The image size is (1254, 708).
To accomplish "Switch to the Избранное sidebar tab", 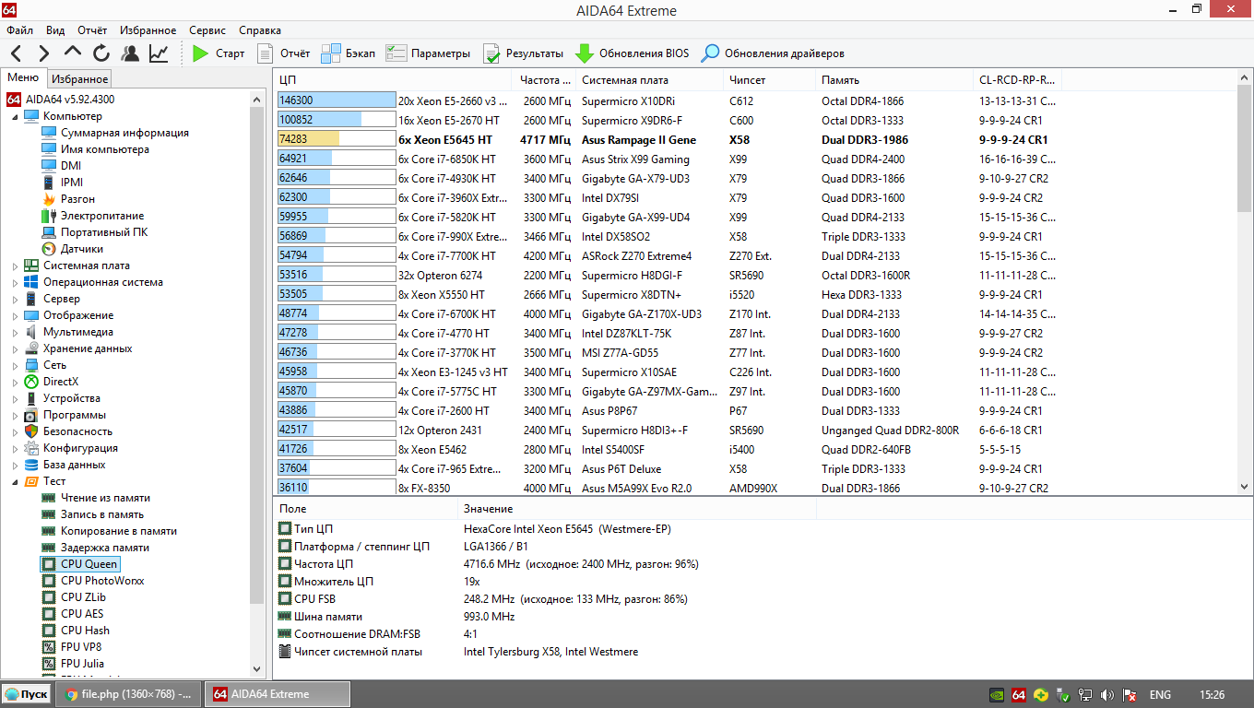I will 79,79.
